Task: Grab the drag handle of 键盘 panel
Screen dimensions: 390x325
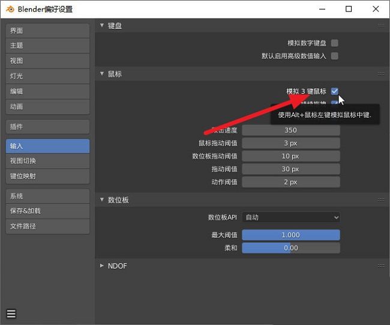Action: tap(381, 26)
